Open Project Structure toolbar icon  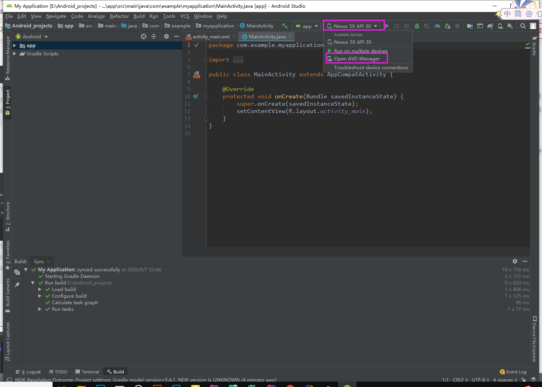[470, 26]
